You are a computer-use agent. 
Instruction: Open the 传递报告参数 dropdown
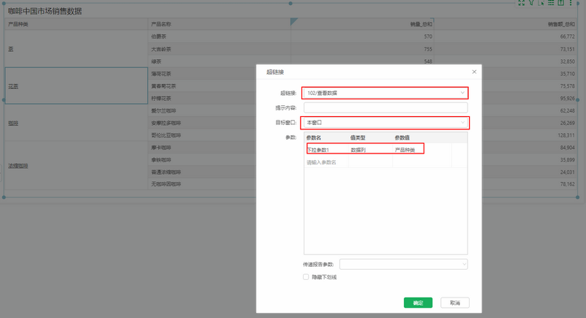(x=403, y=264)
